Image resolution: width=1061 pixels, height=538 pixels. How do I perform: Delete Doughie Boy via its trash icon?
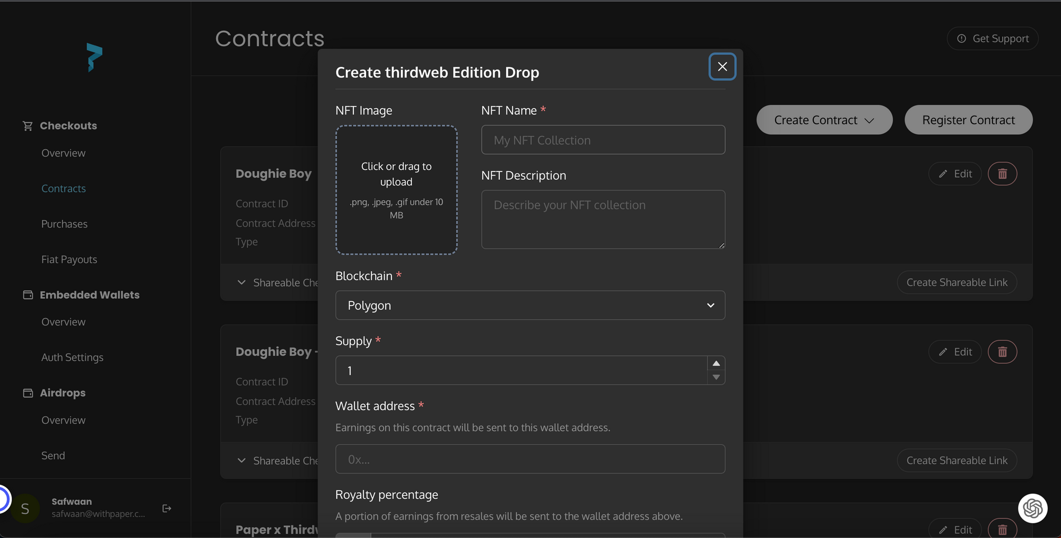coord(1003,173)
